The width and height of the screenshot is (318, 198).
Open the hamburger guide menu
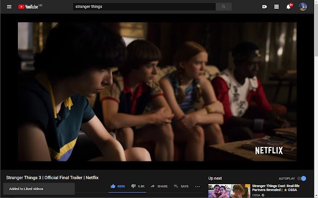(9, 6)
